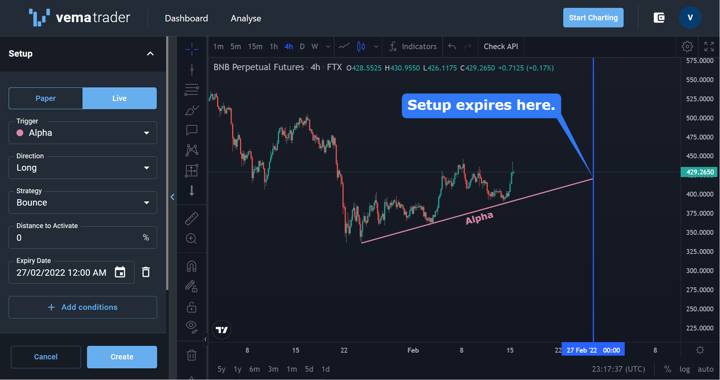Image resolution: width=720 pixels, height=380 pixels.
Task: Open the expiry date calendar picker
Action: (x=120, y=272)
